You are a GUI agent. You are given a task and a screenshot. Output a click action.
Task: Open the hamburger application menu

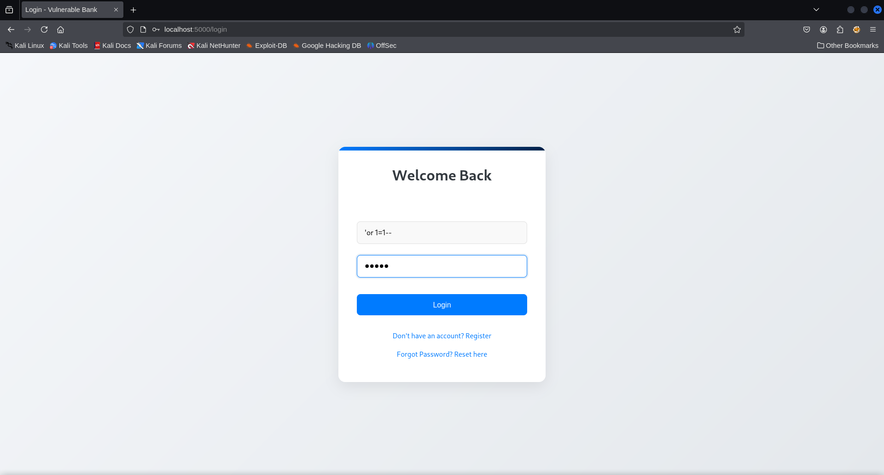873,29
